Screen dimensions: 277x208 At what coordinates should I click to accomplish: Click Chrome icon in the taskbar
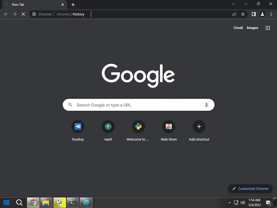pyautogui.click(x=33, y=203)
